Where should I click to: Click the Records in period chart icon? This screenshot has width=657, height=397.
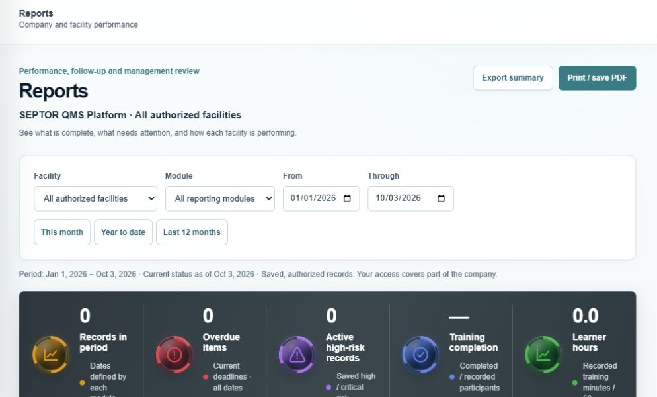coord(51,355)
